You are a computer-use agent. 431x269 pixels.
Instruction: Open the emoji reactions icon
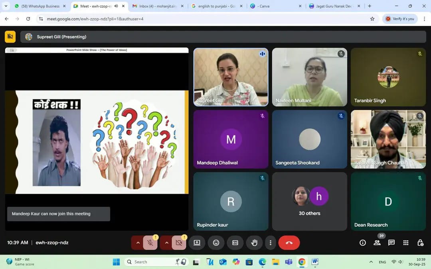coord(216,243)
